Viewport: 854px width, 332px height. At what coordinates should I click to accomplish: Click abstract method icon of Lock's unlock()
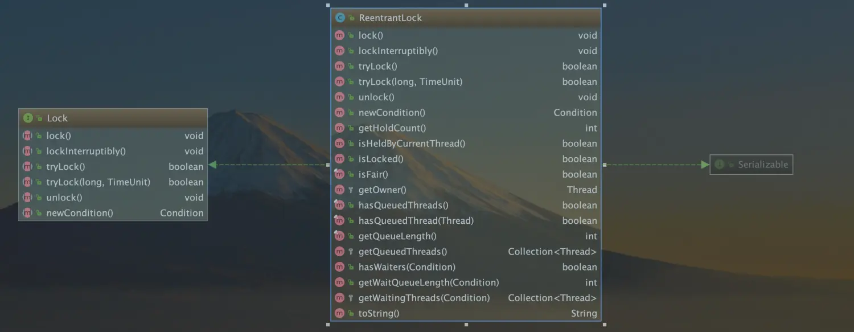tap(27, 198)
